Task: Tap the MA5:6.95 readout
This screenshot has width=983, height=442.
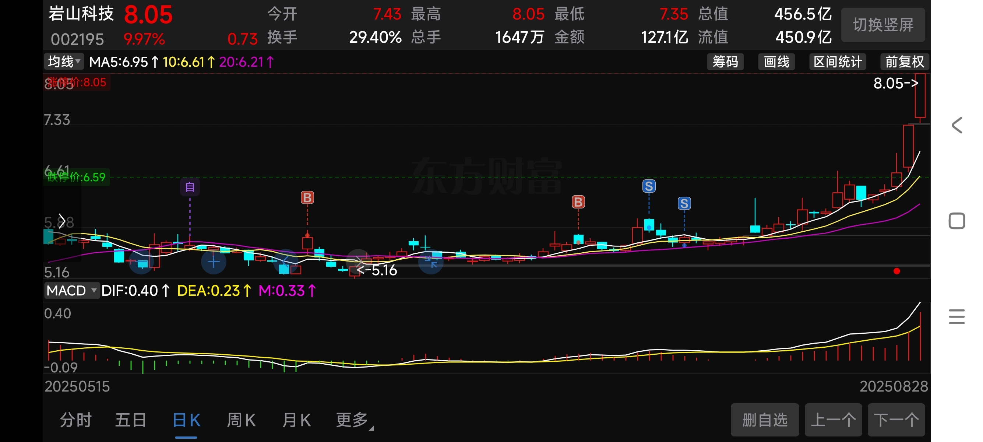Action: pos(124,62)
